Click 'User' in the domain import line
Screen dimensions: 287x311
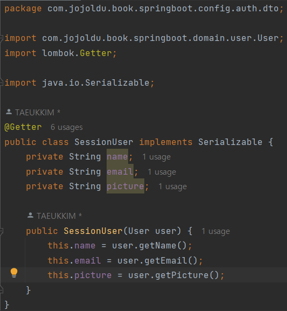point(268,38)
